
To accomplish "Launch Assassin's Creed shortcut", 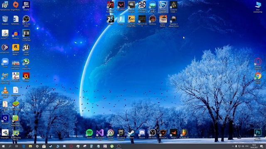I will coord(174,7).
